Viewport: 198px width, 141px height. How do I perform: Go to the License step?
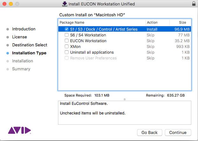(x=19, y=37)
